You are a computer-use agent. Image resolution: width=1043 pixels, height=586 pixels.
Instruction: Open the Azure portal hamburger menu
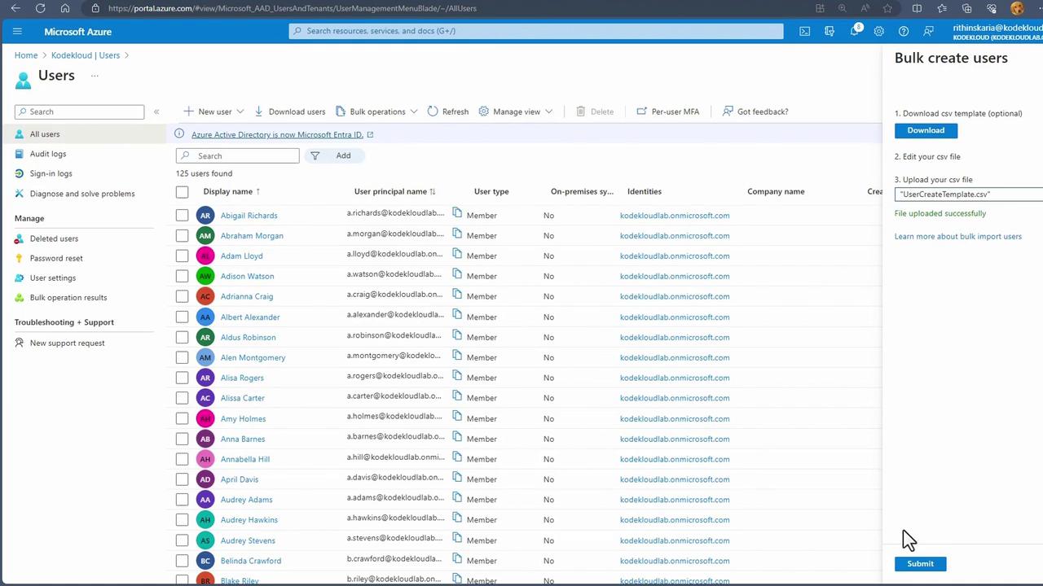pyautogui.click(x=17, y=32)
